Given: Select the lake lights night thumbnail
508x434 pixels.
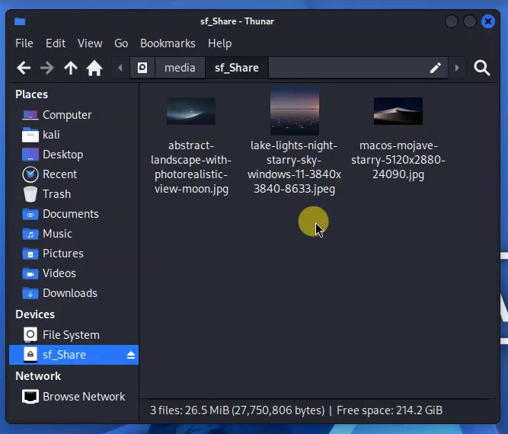Looking at the screenshot, I should 295,111.
